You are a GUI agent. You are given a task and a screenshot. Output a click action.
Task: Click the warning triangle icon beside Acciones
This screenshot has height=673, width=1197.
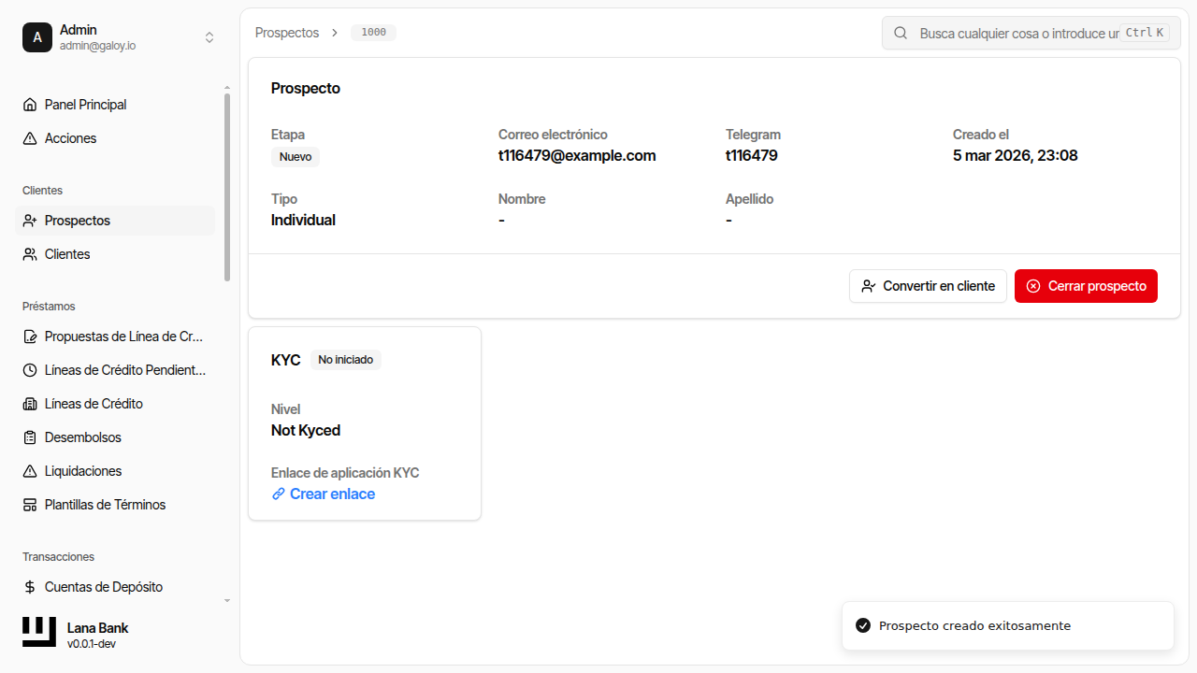click(30, 138)
